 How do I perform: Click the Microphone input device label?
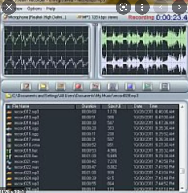tap(37, 17)
